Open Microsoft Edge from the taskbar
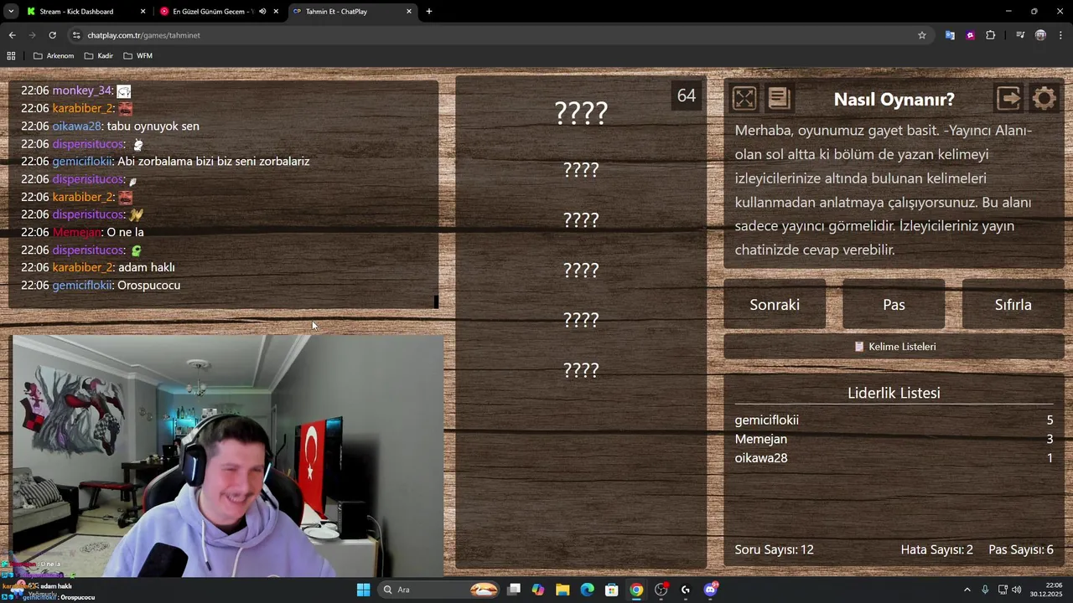1073x603 pixels. click(x=588, y=590)
